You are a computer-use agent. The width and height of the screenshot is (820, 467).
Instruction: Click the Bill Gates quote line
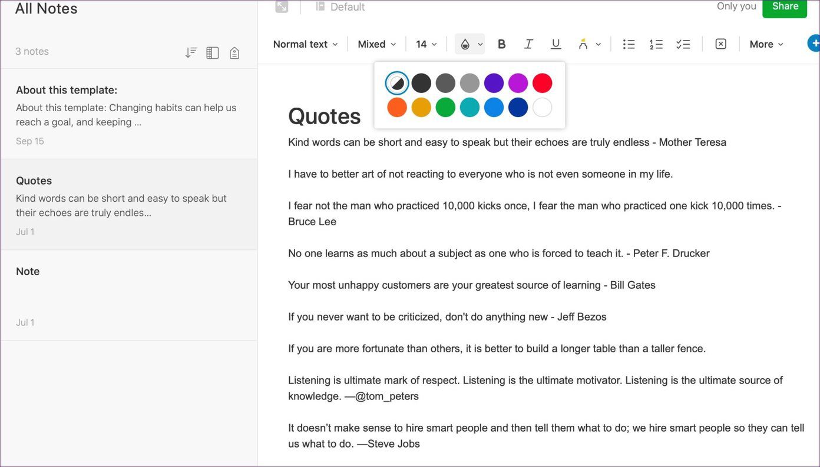tap(471, 285)
